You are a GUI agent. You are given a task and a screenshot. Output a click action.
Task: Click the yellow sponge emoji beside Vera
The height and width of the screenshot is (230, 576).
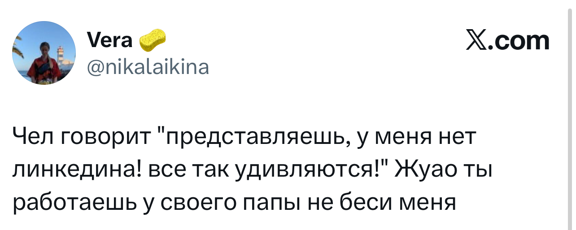coord(153,39)
